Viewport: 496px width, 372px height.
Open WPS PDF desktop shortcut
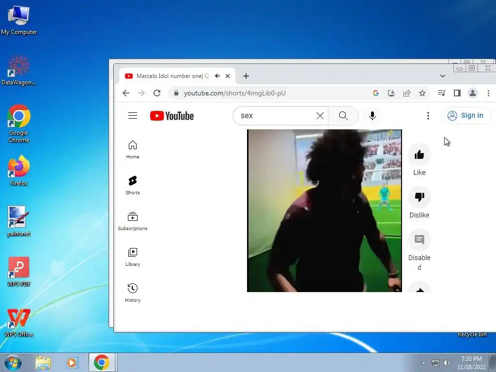point(19,271)
